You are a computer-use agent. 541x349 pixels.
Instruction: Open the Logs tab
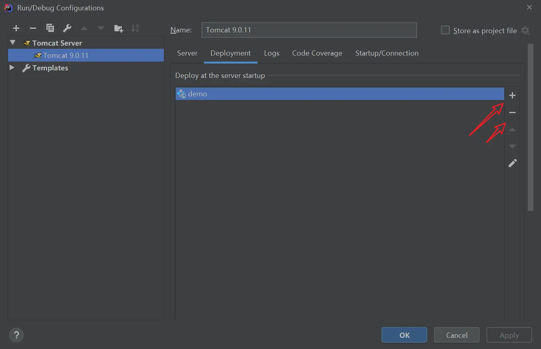[x=271, y=53]
